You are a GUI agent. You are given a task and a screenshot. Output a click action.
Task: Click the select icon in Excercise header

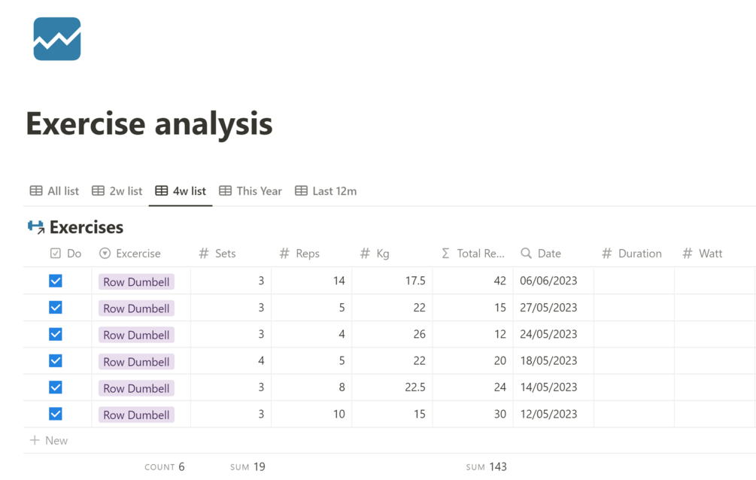coord(105,254)
